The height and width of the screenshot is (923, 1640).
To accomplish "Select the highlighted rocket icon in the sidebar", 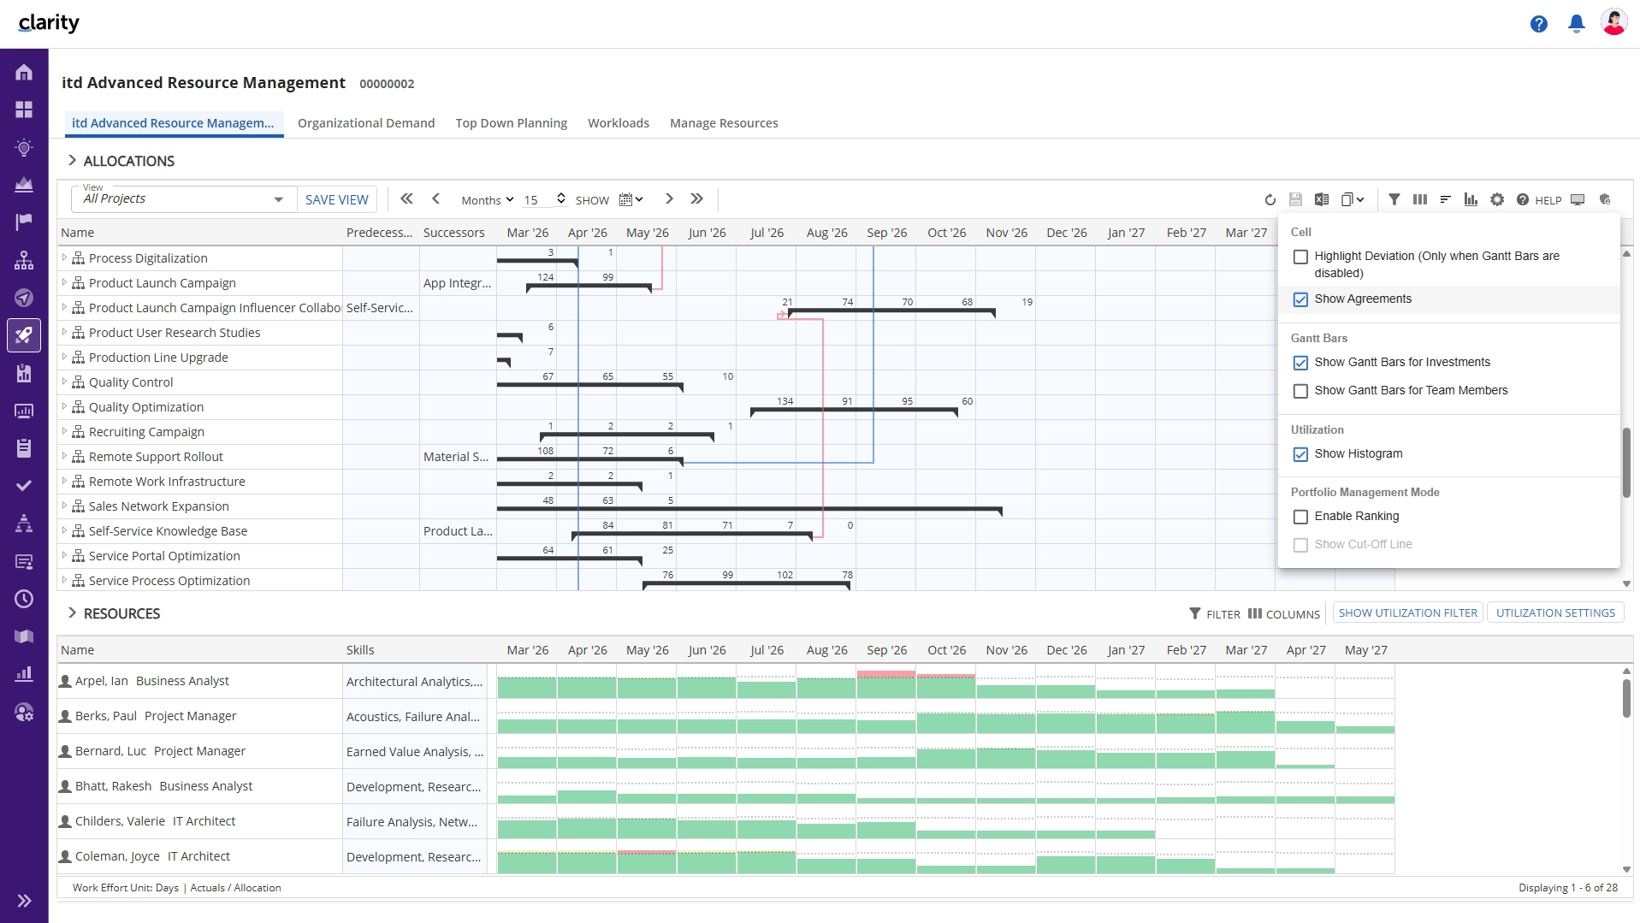I will (24, 335).
